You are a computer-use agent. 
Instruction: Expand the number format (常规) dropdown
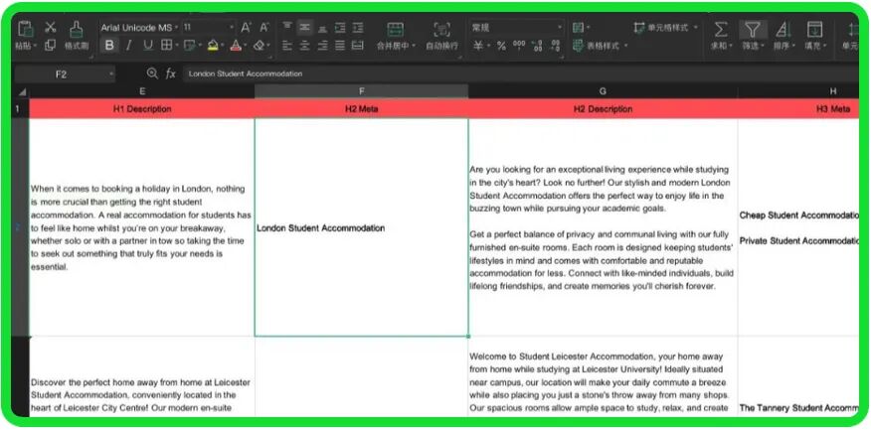(515, 27)
